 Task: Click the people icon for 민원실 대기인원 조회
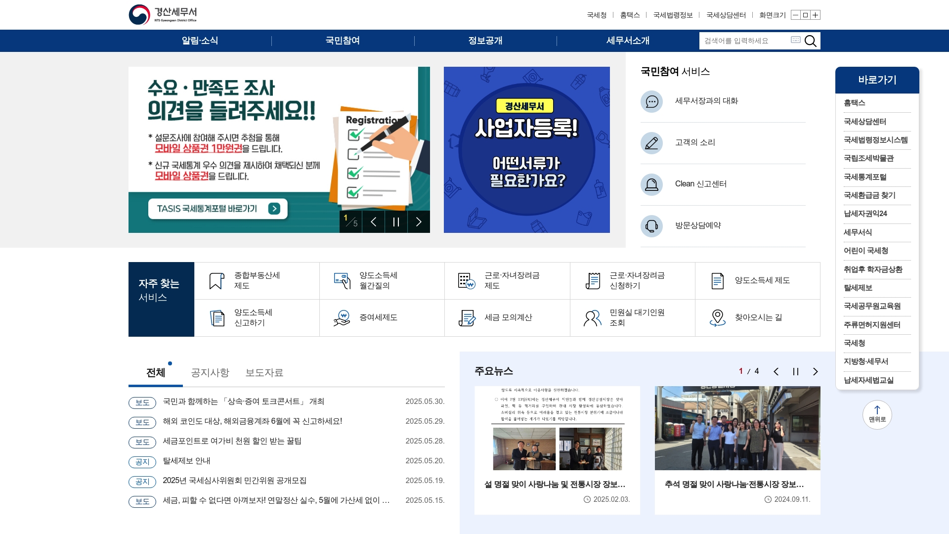(592, 318)
